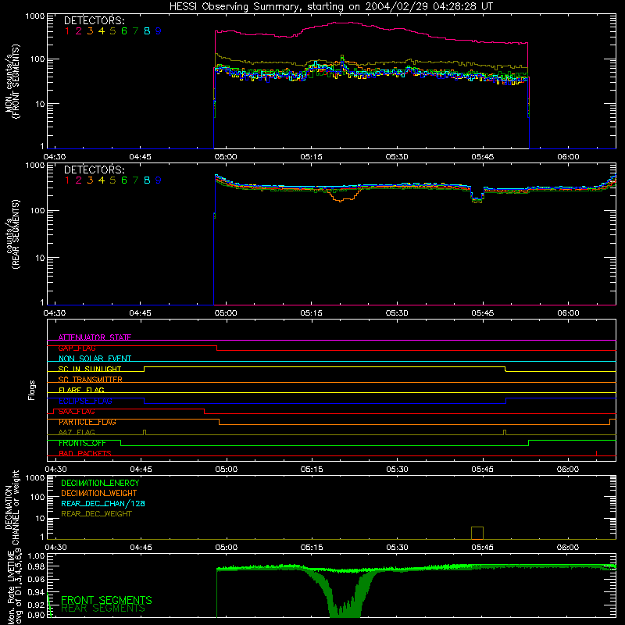625x625 pixels.
Task: Click the 0.98 livetime axis value
Action: coord(36,566)
